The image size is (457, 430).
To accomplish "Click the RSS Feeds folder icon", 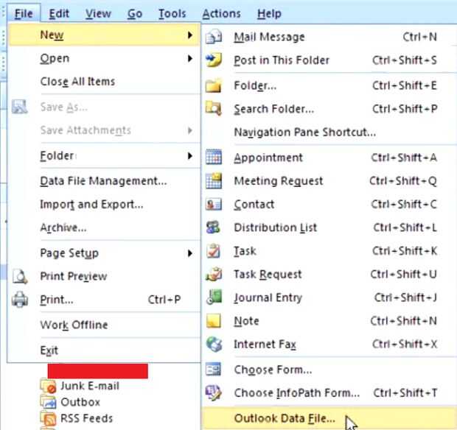I will click(48, 419).
